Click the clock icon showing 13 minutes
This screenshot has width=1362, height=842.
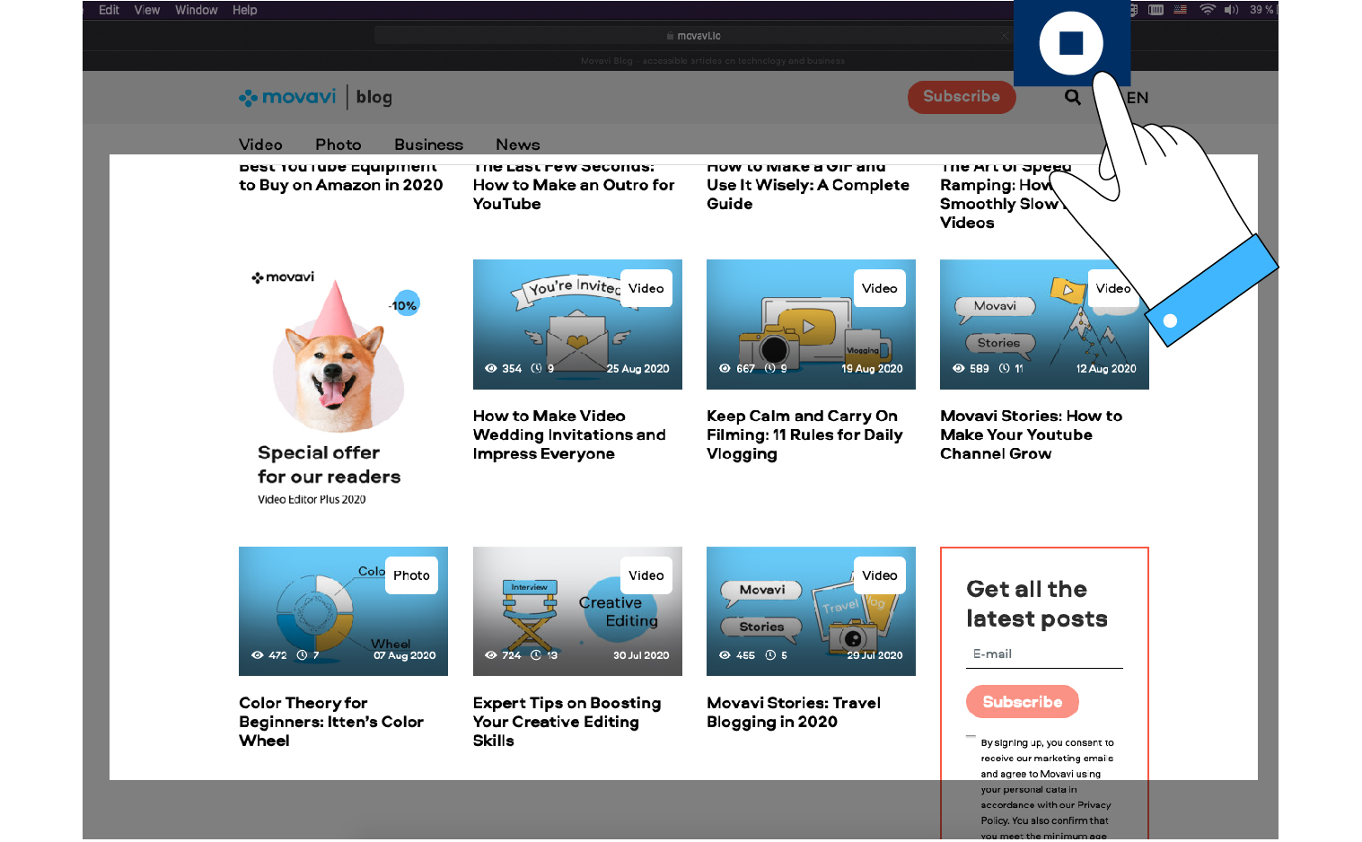point(536,655)
